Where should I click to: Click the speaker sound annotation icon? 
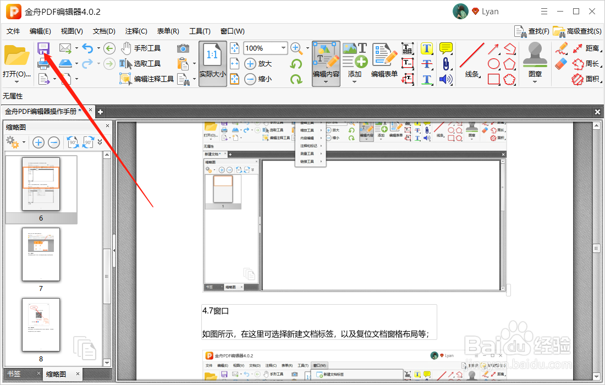point(446,79)
